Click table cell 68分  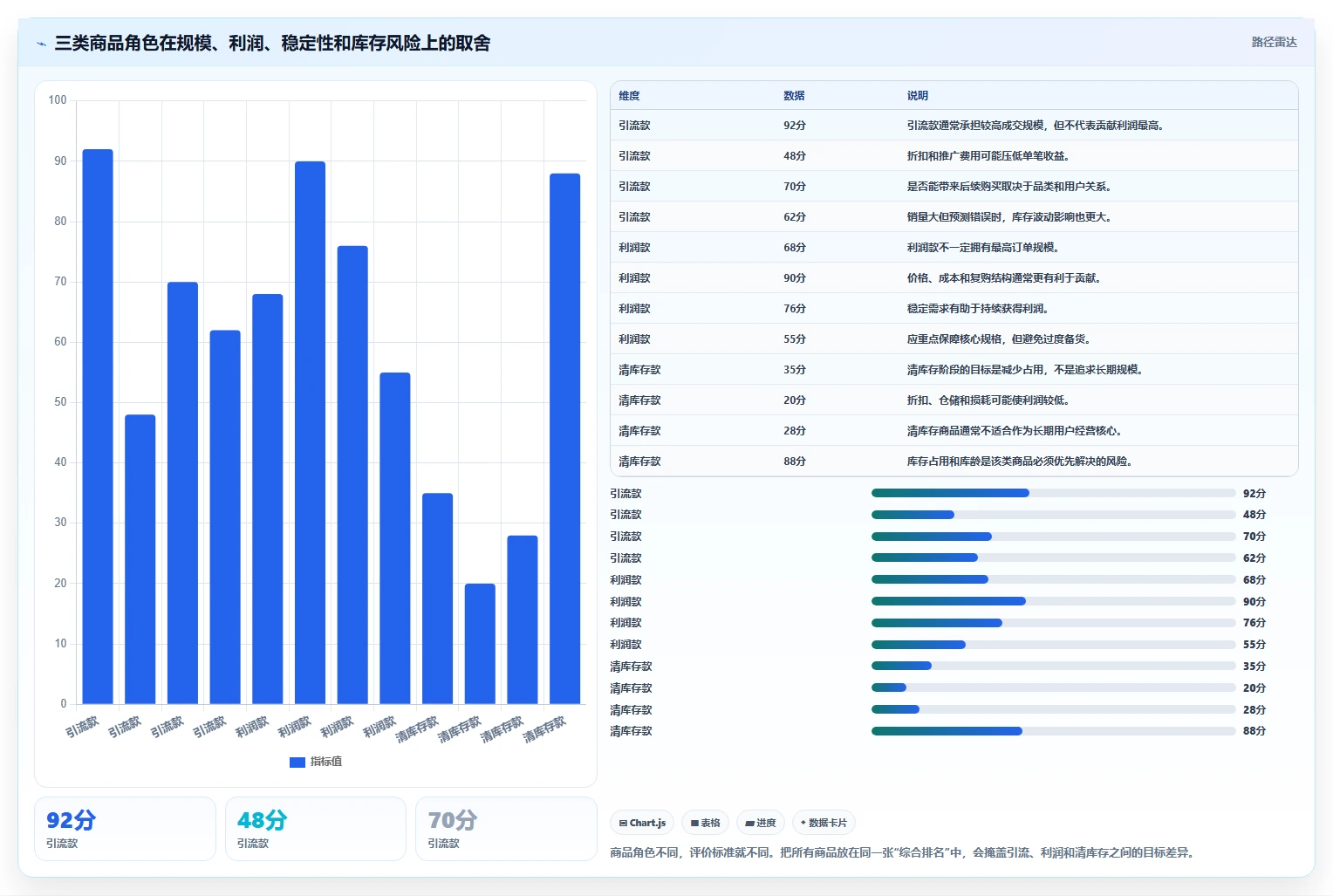(795, 248)
